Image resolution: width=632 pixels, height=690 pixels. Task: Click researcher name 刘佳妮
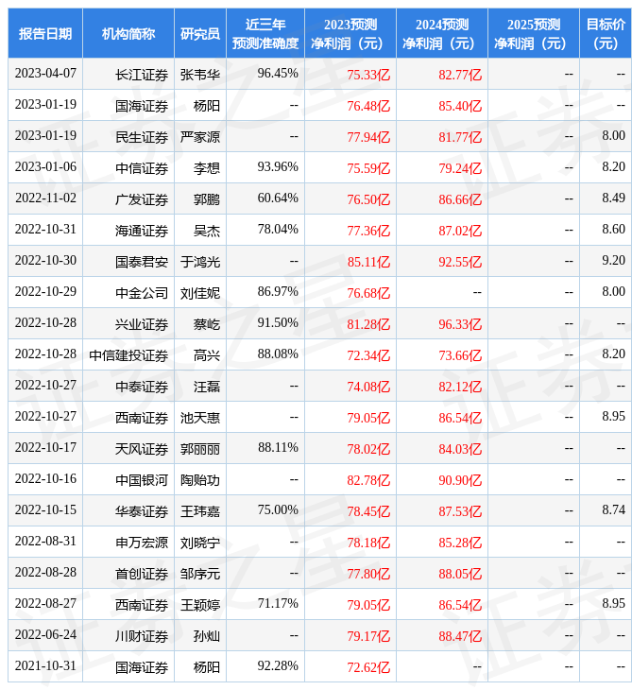(200, 293)
